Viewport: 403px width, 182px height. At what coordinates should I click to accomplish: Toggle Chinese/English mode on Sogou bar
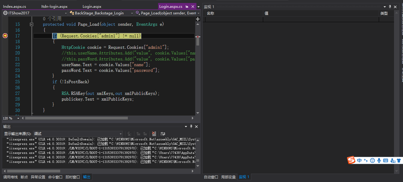[359, 160]
